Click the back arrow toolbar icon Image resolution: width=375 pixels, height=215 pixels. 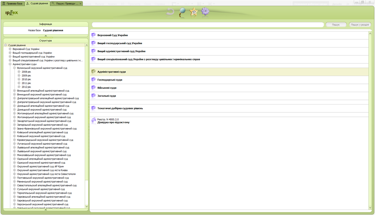click(x=170, y=12)
